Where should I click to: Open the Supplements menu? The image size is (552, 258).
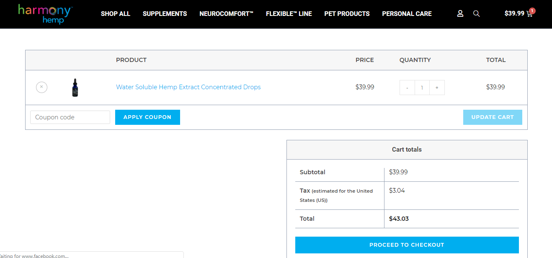click(165, 14)
